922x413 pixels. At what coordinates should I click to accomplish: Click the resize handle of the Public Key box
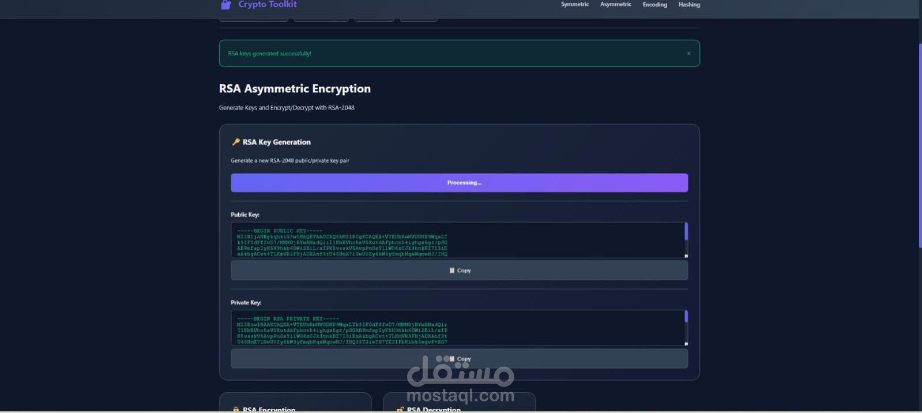pos(686,256)
